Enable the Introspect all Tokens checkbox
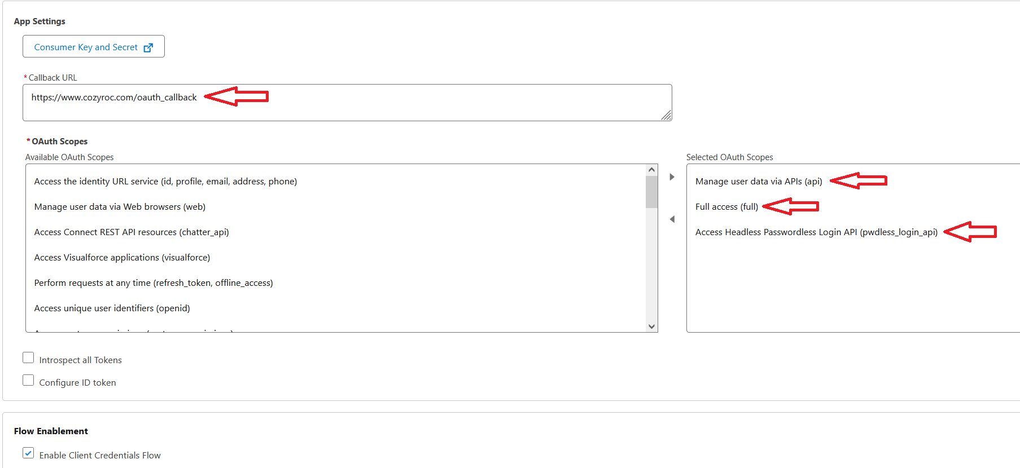Image resolution: width=1020 pixels, height=468 pixels. pyautogui.click(x=28, y=358)
